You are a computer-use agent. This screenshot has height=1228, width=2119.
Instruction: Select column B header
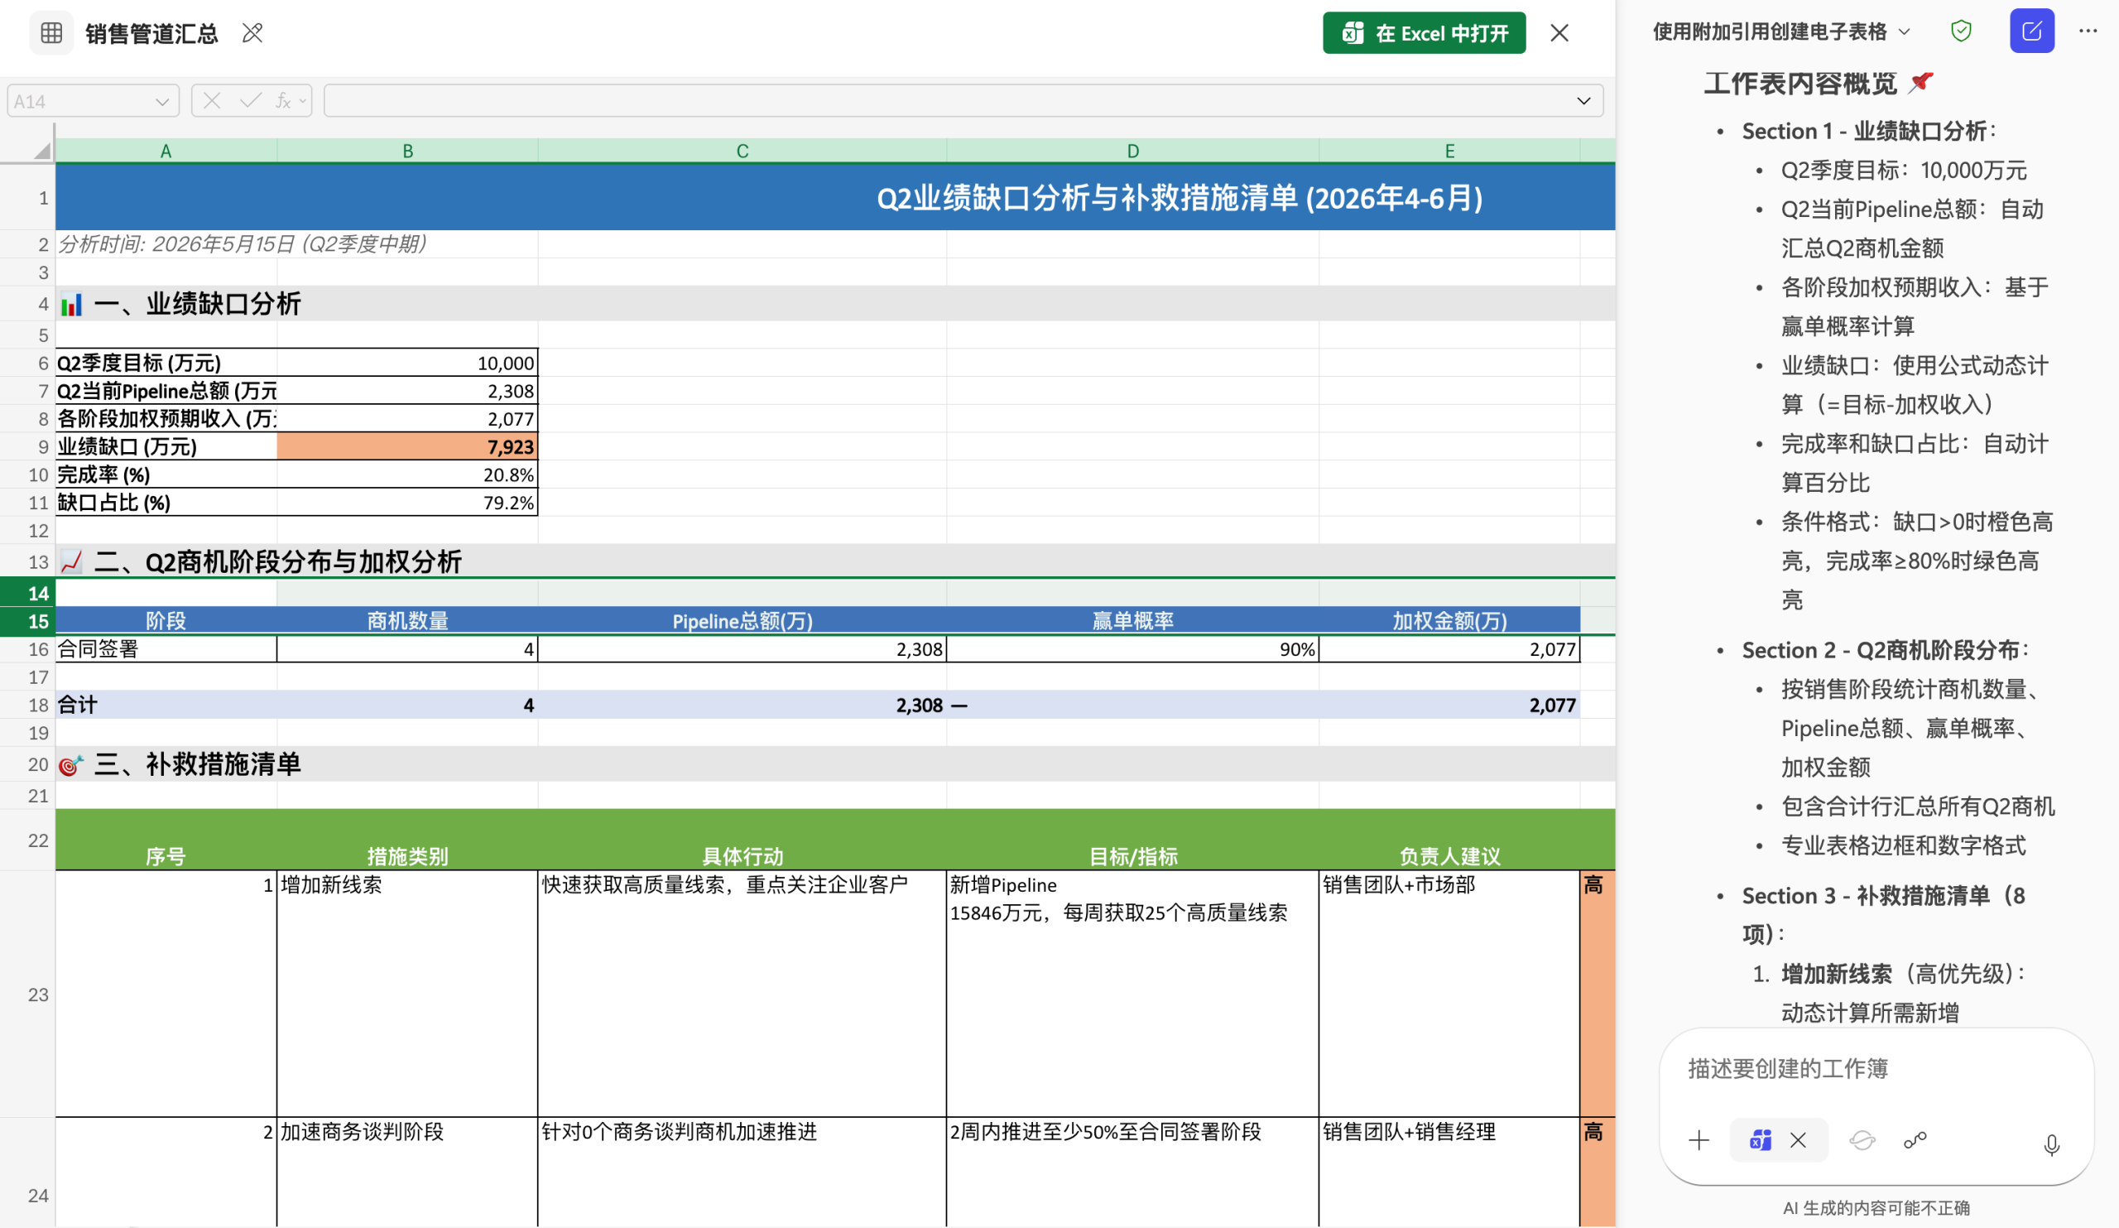coord(407,151)
